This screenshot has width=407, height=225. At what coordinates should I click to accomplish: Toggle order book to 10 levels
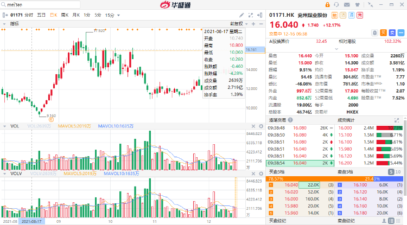(398, 172)
